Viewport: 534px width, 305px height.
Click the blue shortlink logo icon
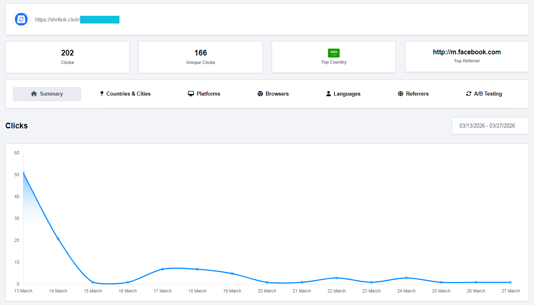click(x=21, y=19)
